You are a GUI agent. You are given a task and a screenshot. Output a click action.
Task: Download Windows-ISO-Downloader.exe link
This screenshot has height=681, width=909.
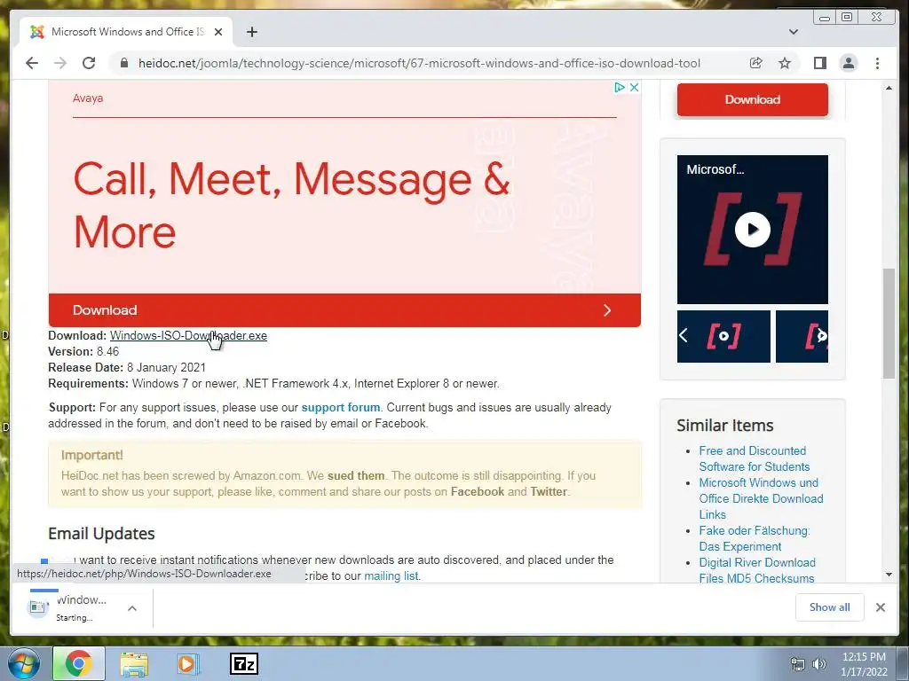click(188, 336)
